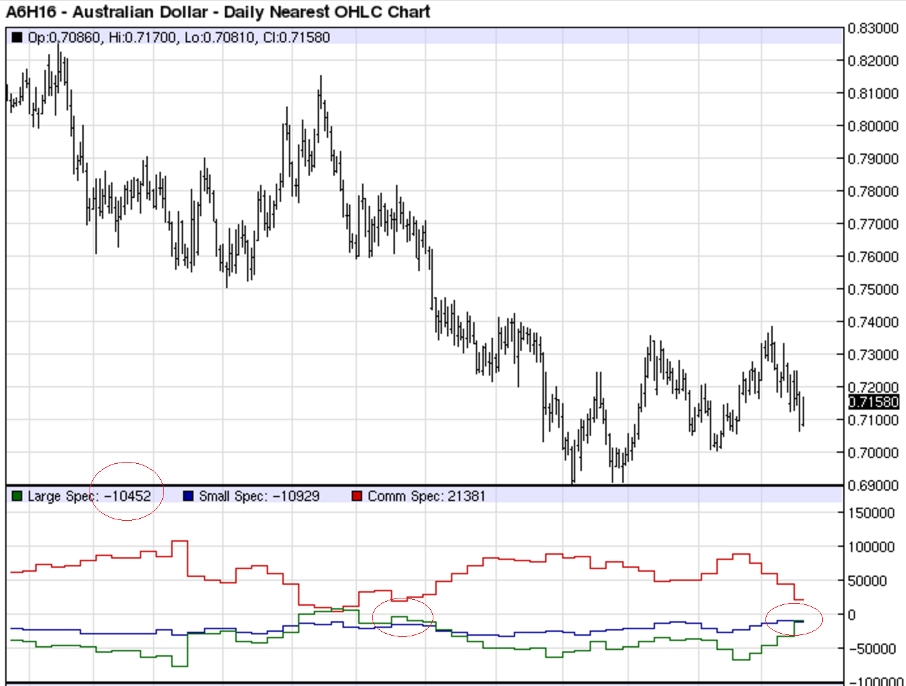Screen dimensions: 906x686
Task: Click the 150000 label on positions axis
Action: click(871, 514)
